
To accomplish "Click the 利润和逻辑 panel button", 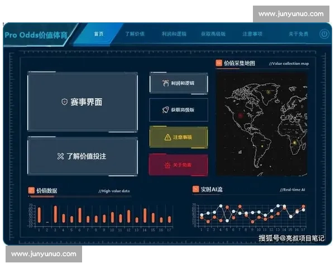I will (179, 83).
